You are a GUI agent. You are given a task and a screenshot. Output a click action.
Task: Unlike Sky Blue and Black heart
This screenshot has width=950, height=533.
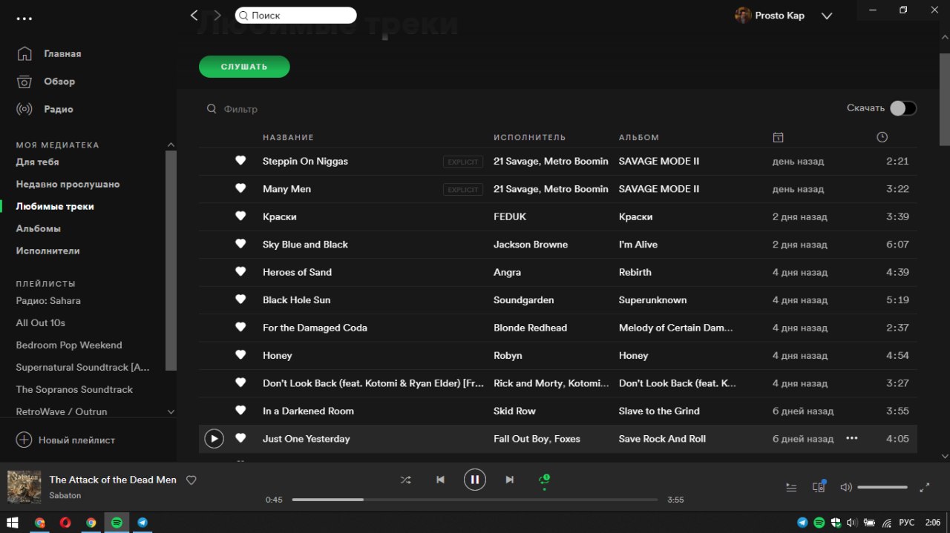click(x=240, y=244)
